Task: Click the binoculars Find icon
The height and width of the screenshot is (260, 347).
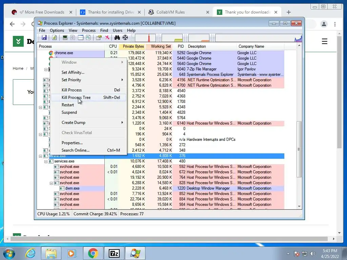Action: (117, 38)
